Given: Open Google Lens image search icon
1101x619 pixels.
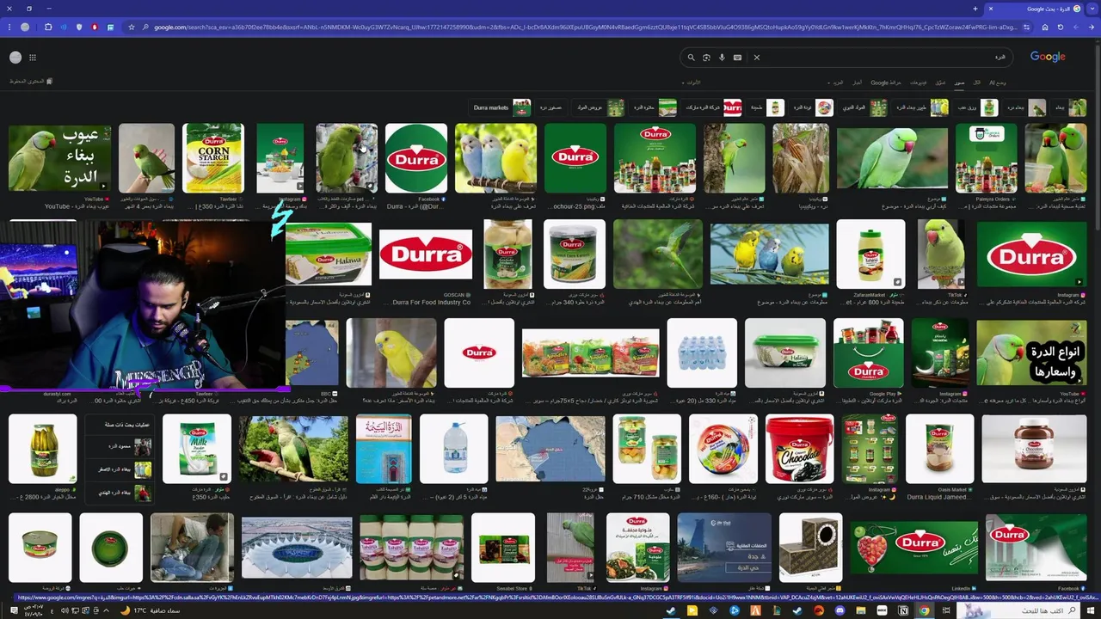Looking at the screenshot, I should coord(706,58).
